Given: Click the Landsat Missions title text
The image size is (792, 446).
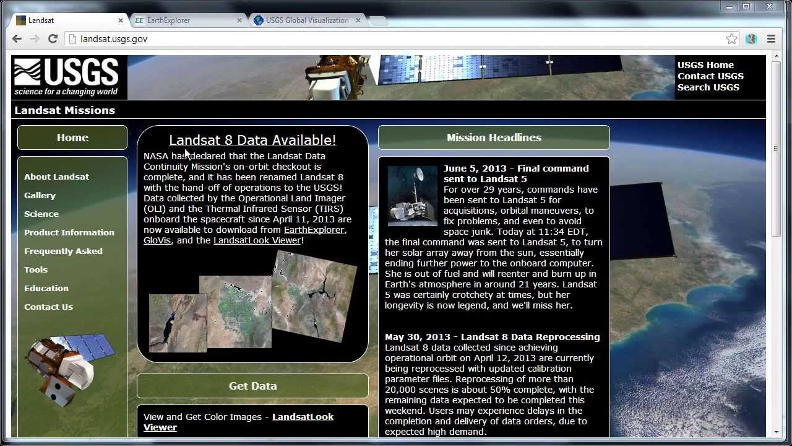Looking at the screenshot, I should click(x=64, y=110).
